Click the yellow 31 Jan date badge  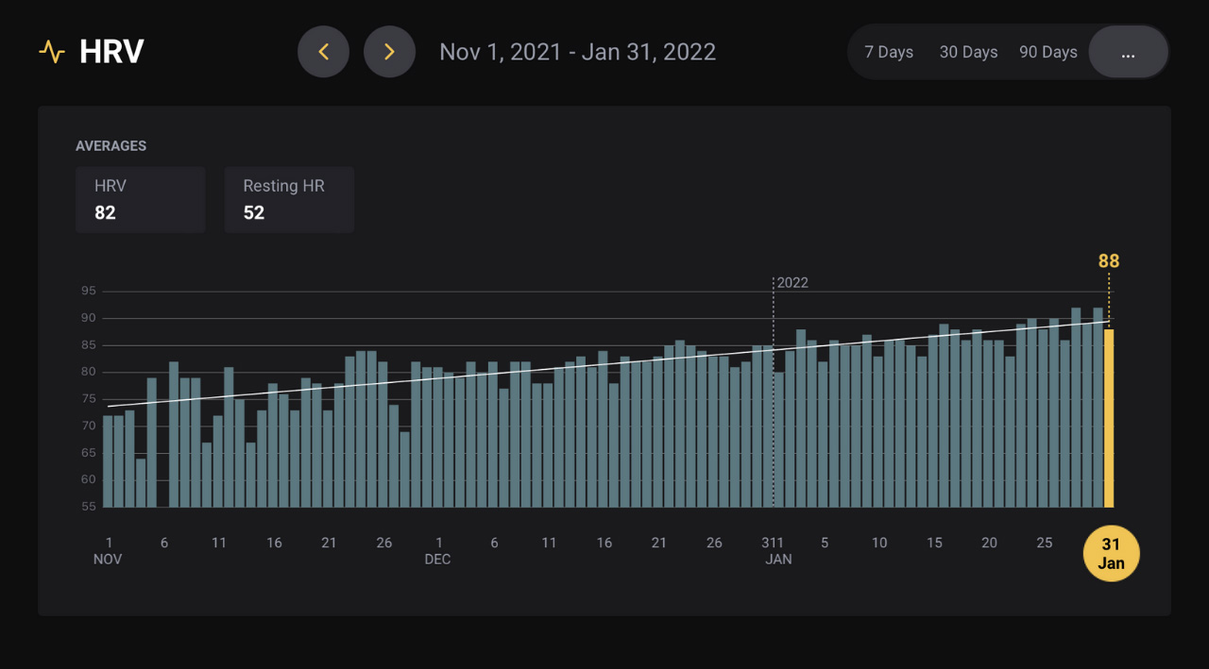1111,553
